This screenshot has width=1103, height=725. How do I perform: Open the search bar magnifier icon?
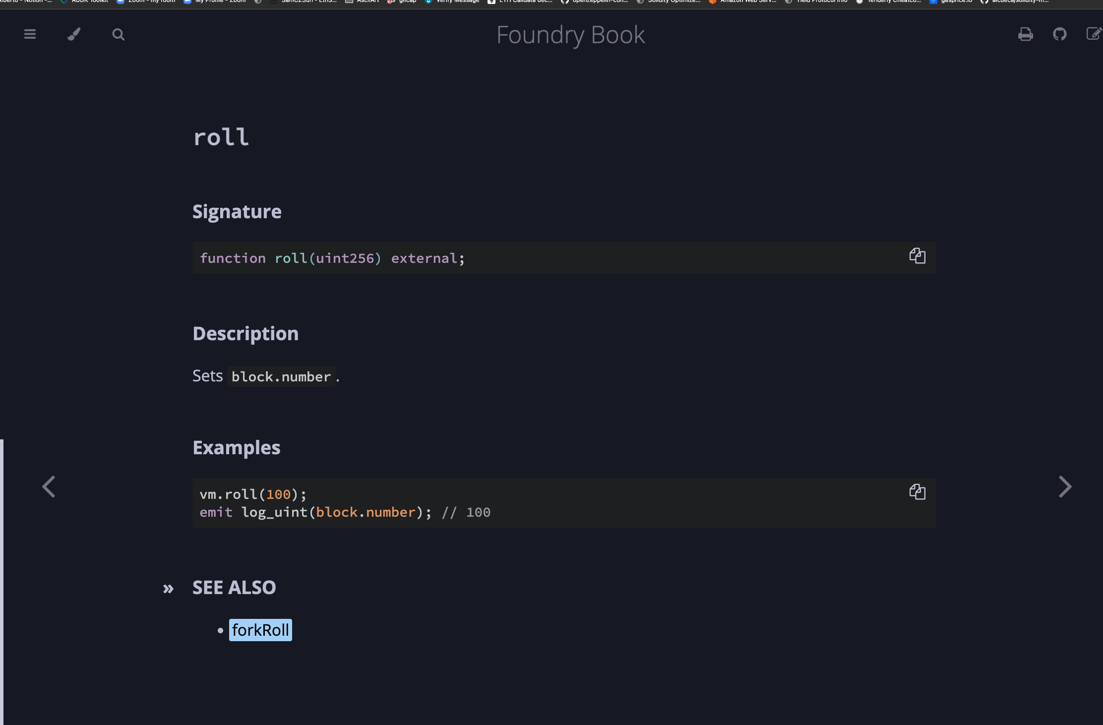(x=118, y=34)
